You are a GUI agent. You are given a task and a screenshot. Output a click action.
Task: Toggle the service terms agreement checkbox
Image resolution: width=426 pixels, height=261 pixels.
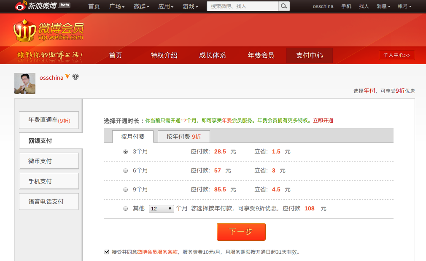pos(107,252)
